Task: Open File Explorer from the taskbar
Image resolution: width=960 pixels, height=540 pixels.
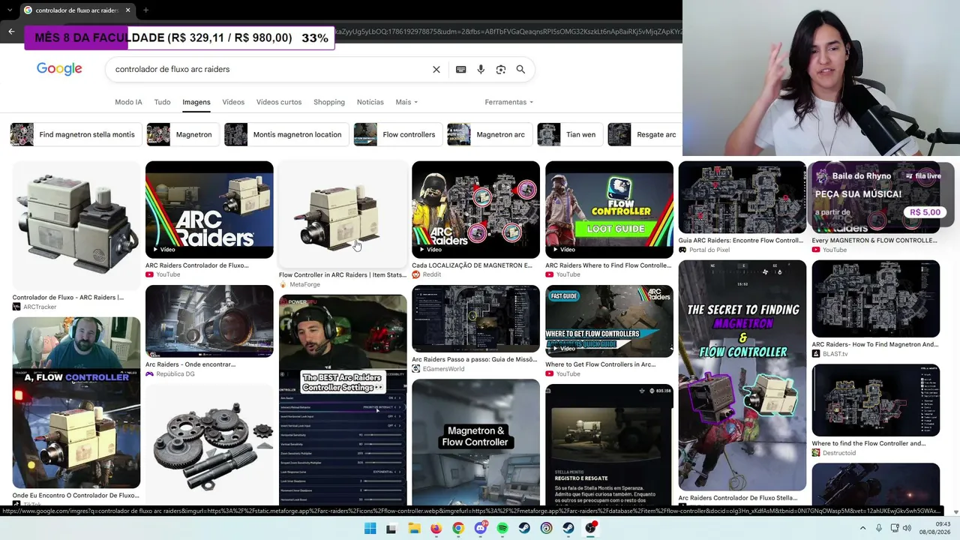Action: (x=414, y=529)
